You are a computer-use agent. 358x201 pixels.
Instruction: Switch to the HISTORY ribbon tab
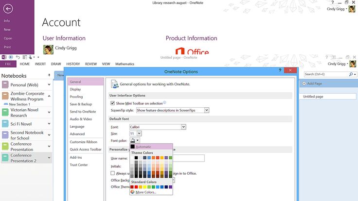tap(73, 64)
